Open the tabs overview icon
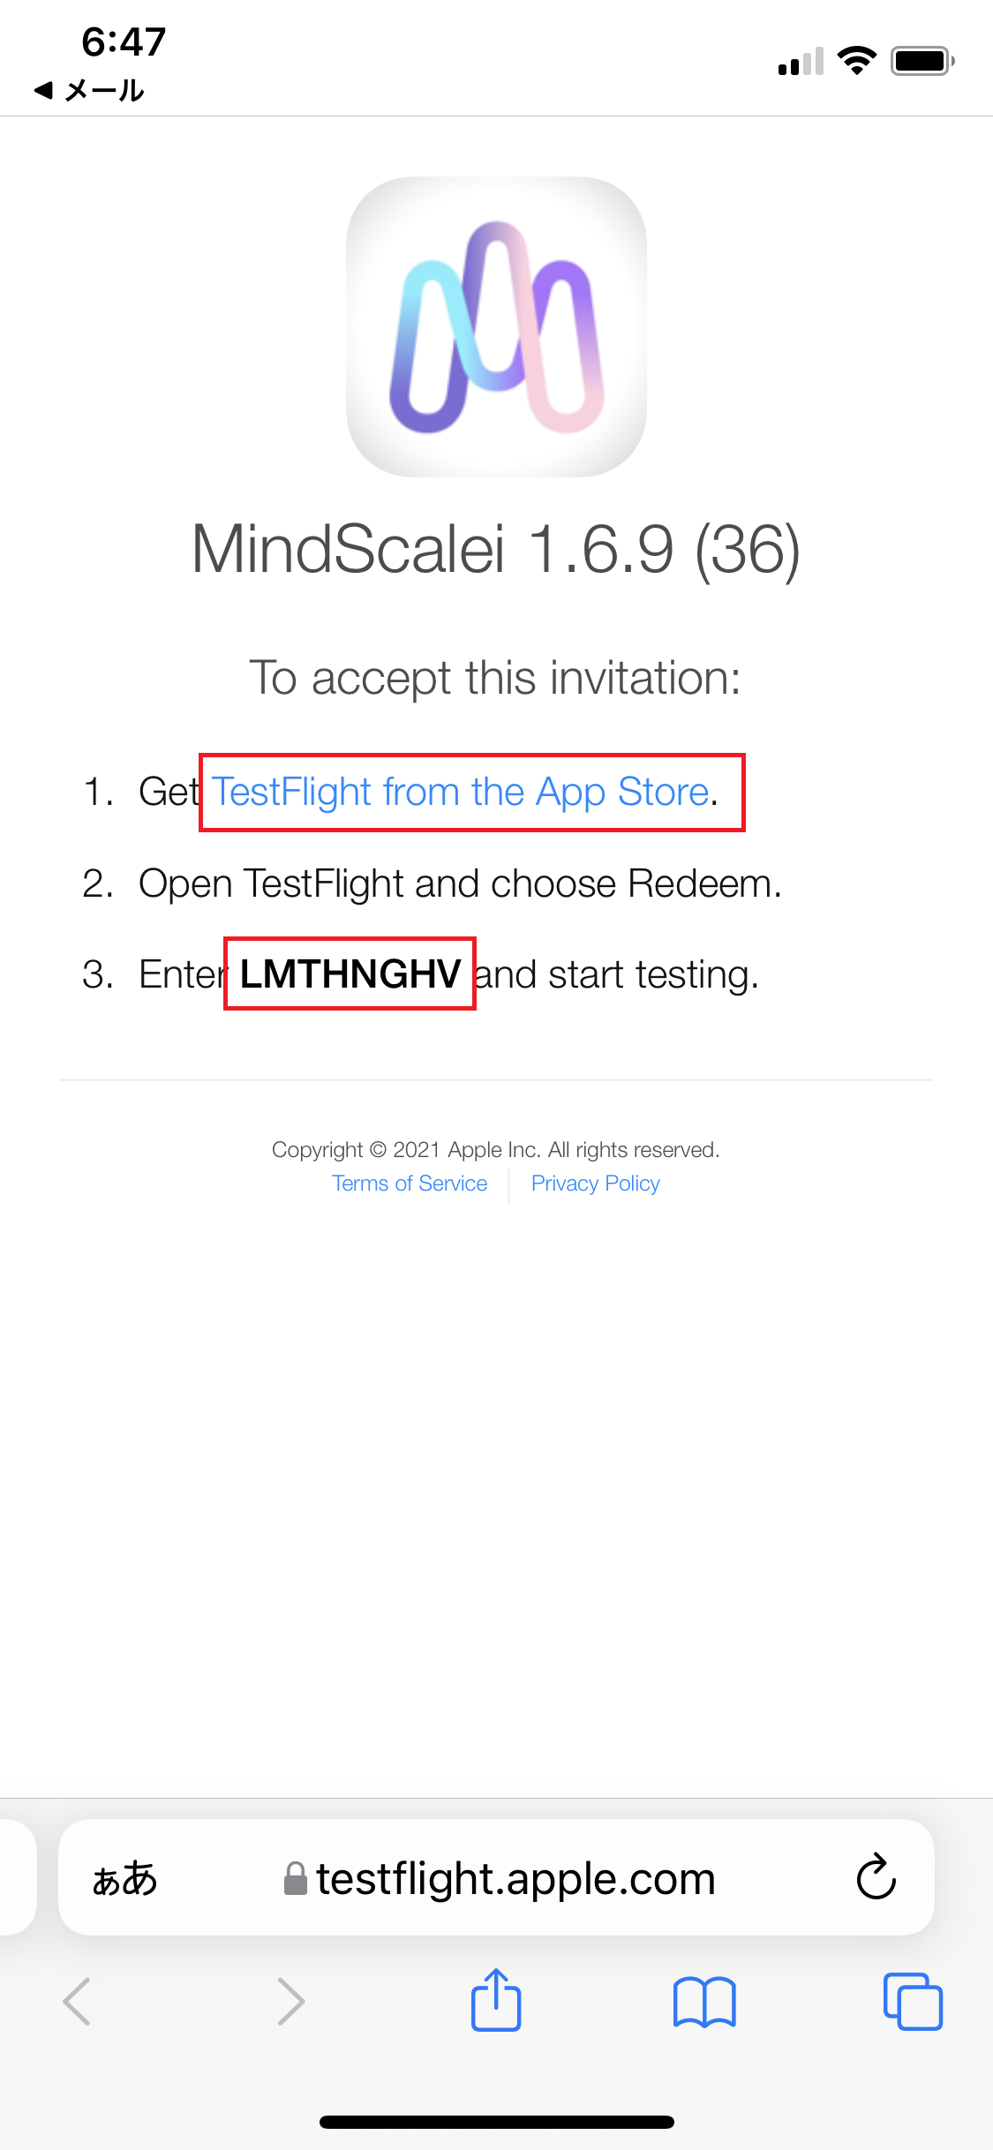Image resolution: width=993 pixels, height=2150 pixels. click(913, 2002)
